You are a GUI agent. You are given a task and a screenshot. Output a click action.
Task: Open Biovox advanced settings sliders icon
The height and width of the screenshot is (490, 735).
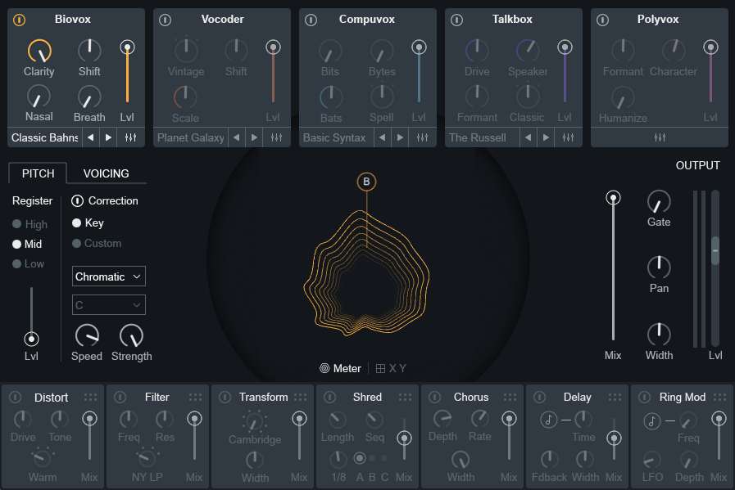pos(131,137)
